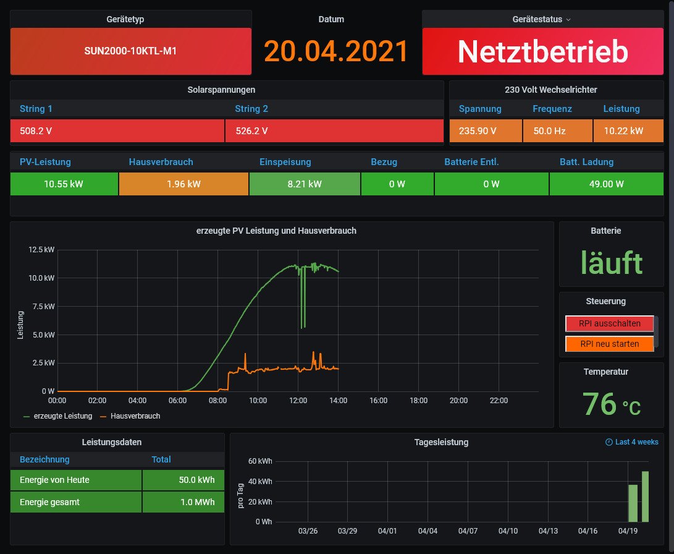Expand the Gerätestatus chevron menu
674x554 pixels.
point(568,19)
